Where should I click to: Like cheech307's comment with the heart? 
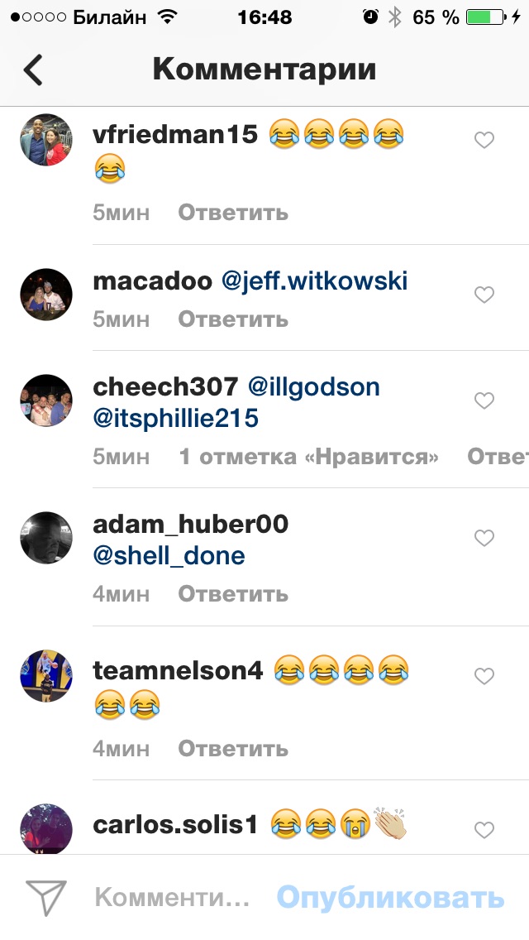[484, 400]
